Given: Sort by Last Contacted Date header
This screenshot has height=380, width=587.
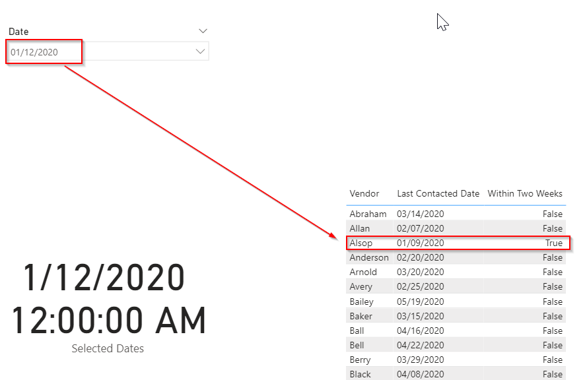Looking at the screenshot, I should 438,193.
